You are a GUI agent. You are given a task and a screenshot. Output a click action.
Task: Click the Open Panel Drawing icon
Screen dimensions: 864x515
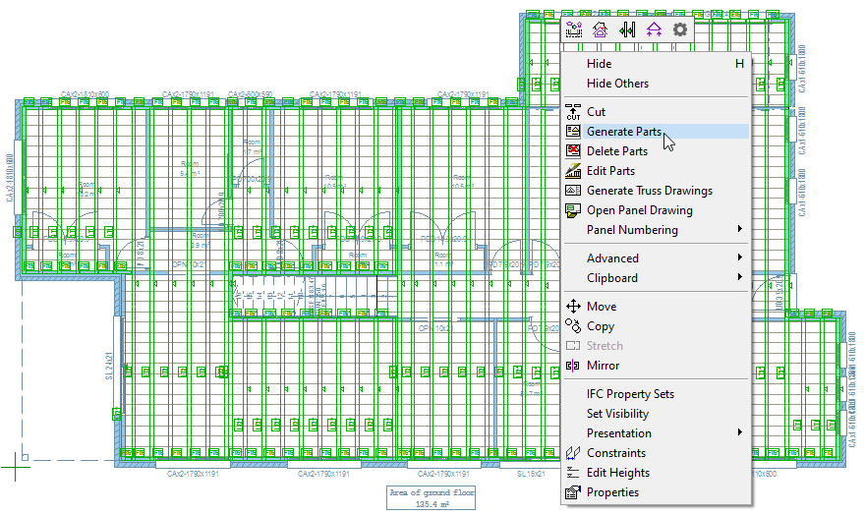coord(574,210)
